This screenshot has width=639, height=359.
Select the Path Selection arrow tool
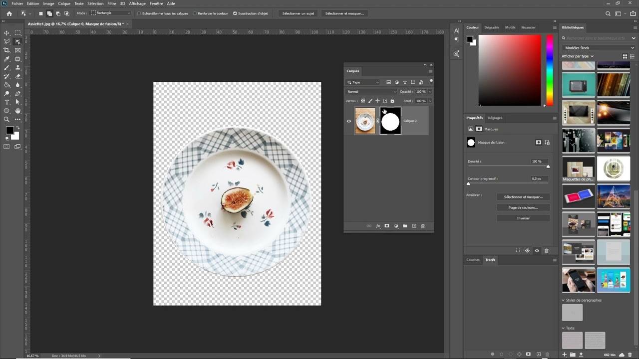[18, 102]
